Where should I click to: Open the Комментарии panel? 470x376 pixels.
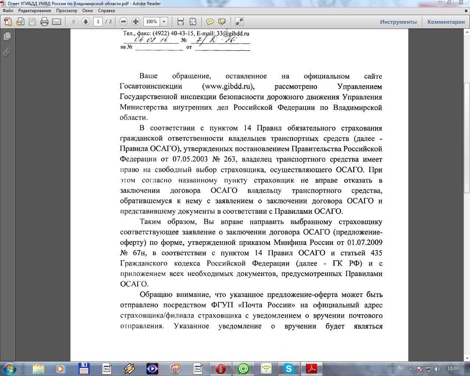point(446,22)
